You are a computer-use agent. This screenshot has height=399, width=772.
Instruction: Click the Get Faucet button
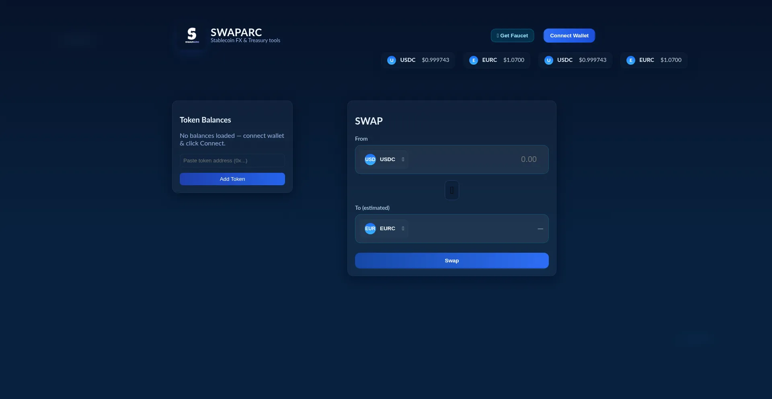point(512,35)
